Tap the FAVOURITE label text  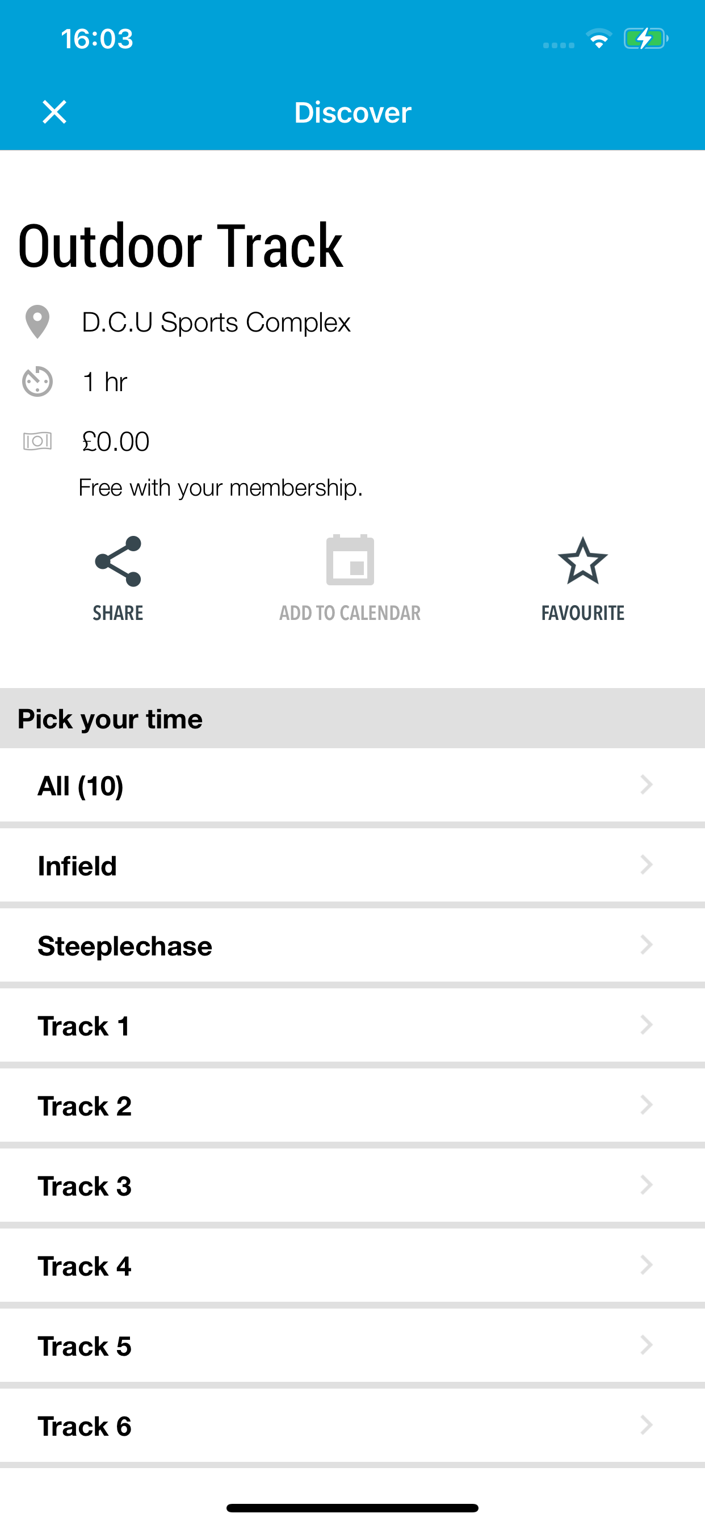click(x=583, y=613)
